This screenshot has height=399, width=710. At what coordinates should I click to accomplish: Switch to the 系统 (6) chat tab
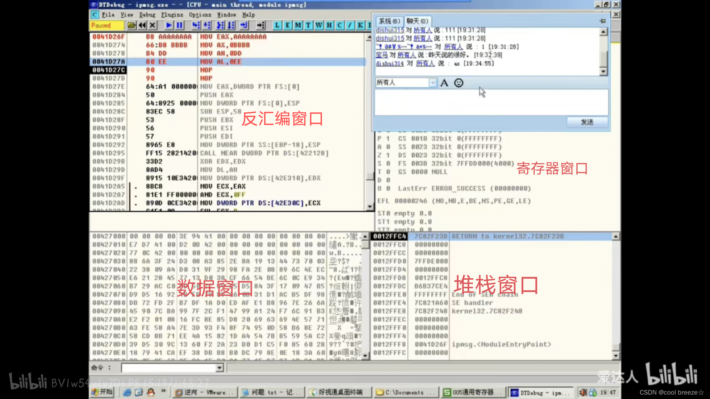(389, 21)
